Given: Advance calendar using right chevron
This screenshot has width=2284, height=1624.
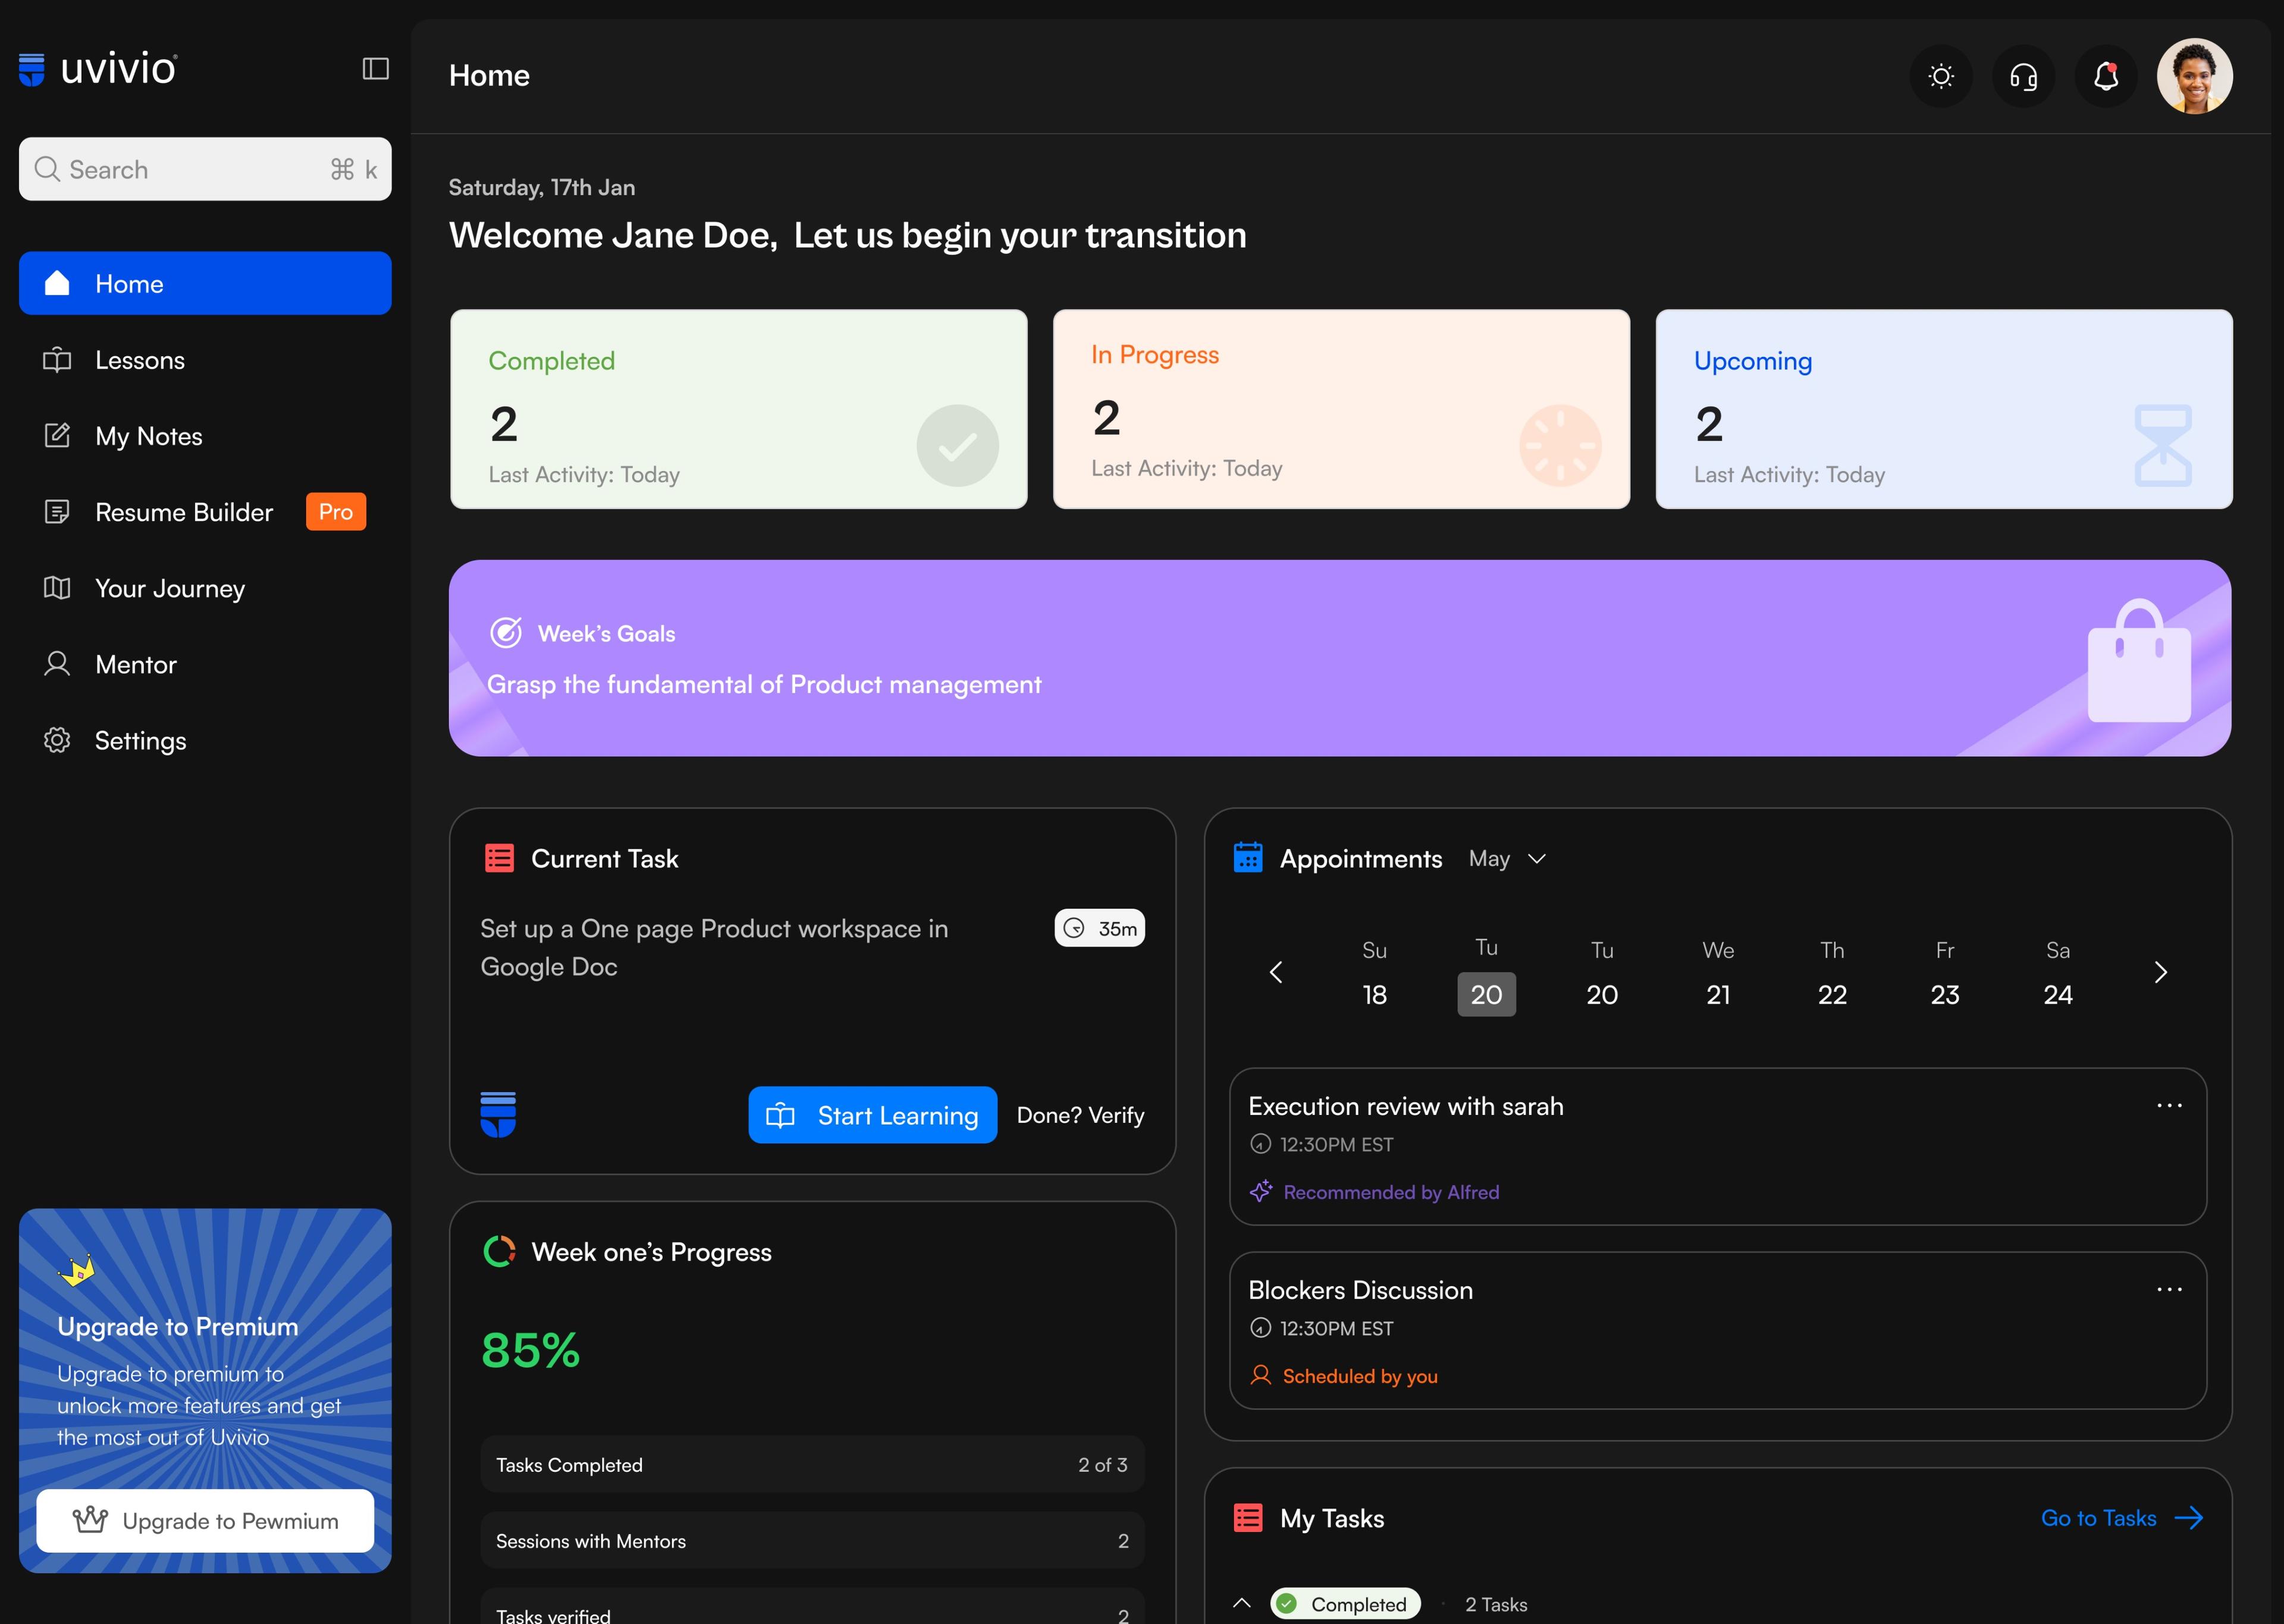Looking at the screenshot, I should pyautogui.click(x=2161, y=971).
